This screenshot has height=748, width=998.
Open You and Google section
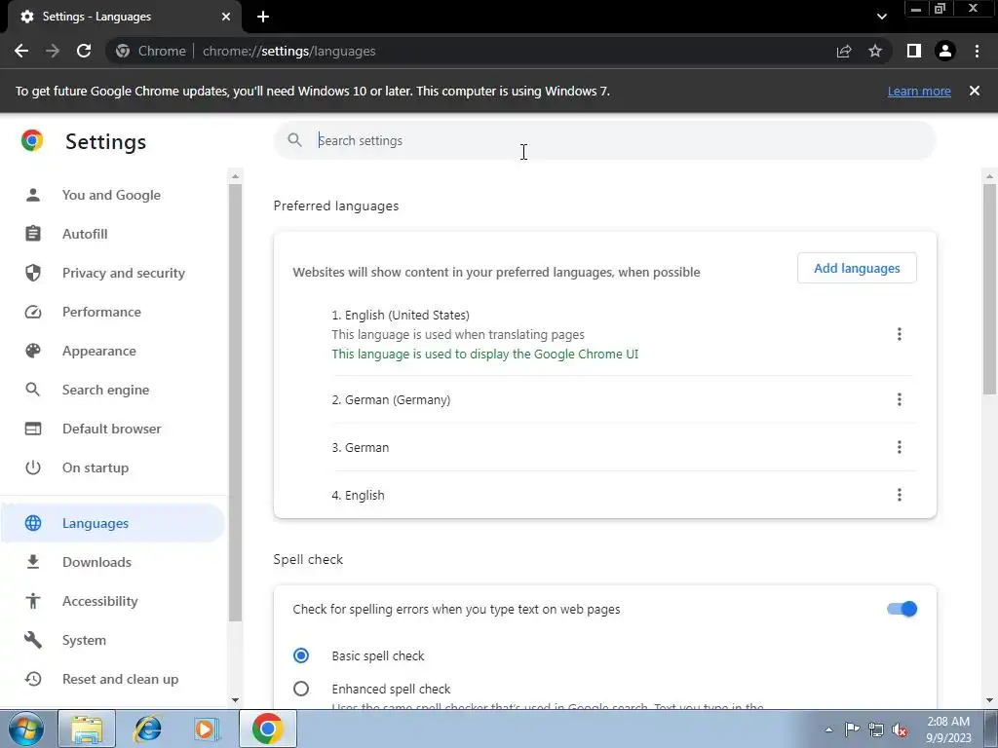(x=111, y=195)
